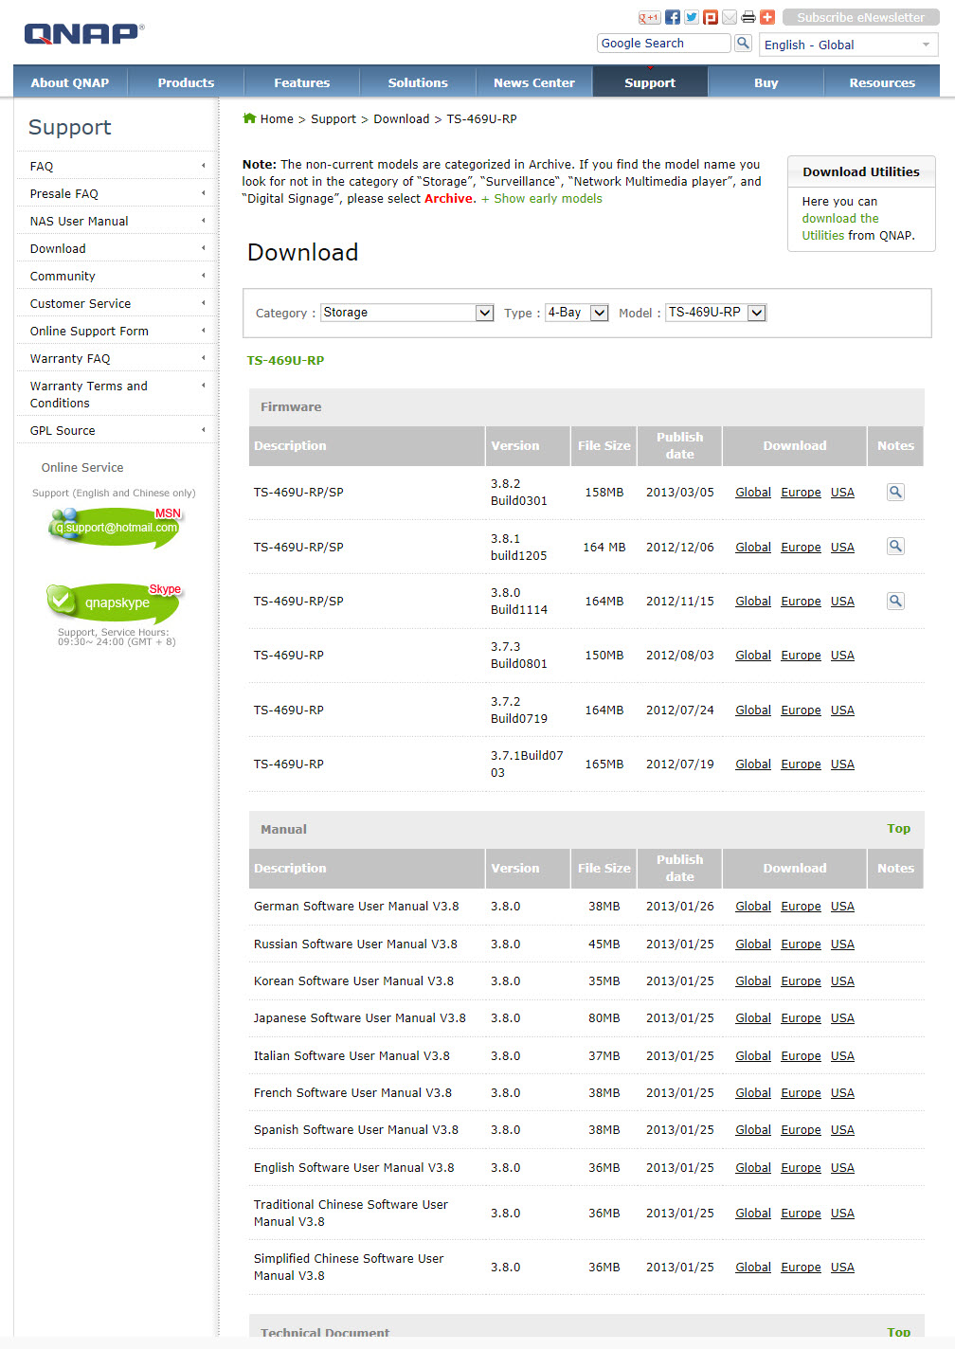This screenshot has height=1349, width=955.
Task: Download Traditional Chinese manual from Europe
Action: [x=801, y=1213]
